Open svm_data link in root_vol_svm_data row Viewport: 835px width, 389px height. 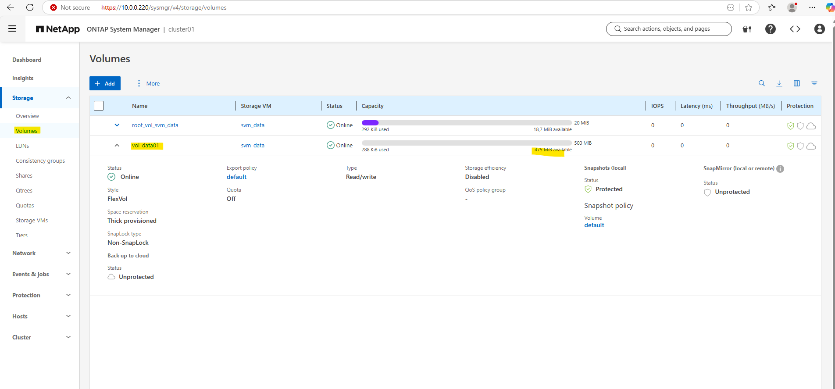point(253,125)
